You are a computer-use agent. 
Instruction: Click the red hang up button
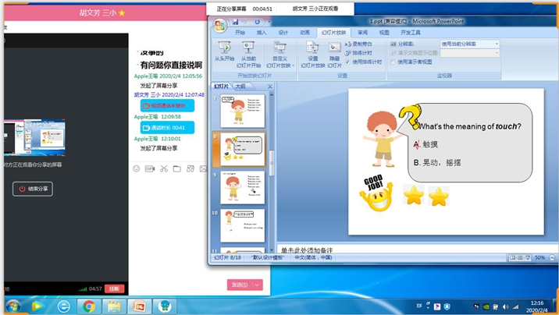tap(115, 288)
